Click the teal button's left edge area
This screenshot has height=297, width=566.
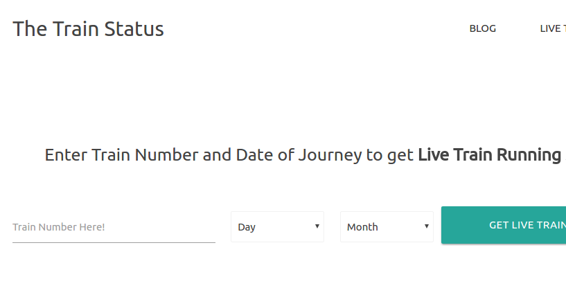pos(450,225)
